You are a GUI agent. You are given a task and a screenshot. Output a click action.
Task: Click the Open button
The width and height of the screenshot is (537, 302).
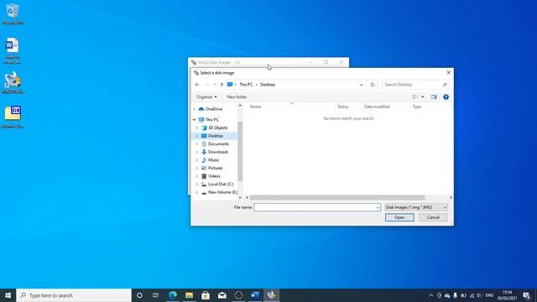pyautogui.click(x=399, y=217)
